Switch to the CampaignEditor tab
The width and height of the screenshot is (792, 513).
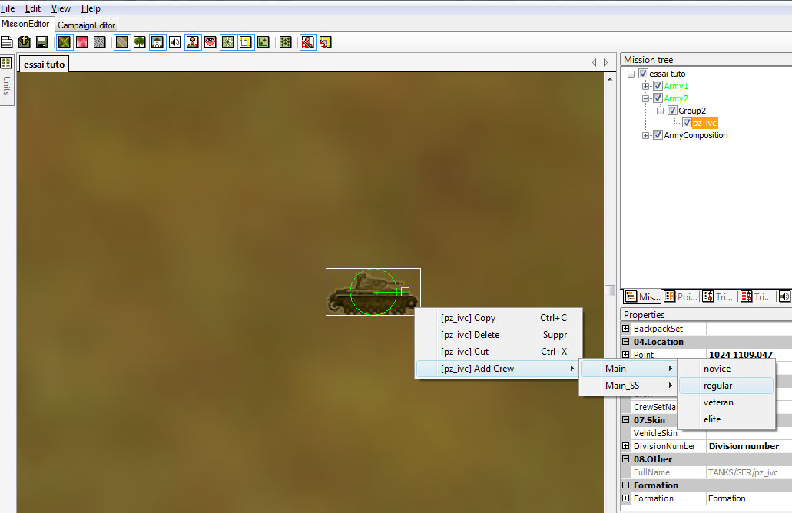coord(87,25)
